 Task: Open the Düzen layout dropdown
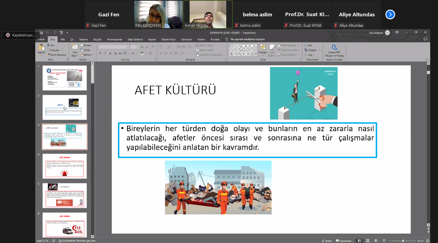pos(87,45)
